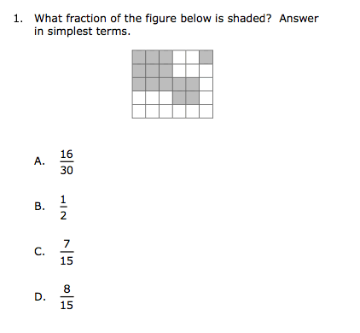
Task: Click denominator 2 in option B
Action: click(63, 215)
